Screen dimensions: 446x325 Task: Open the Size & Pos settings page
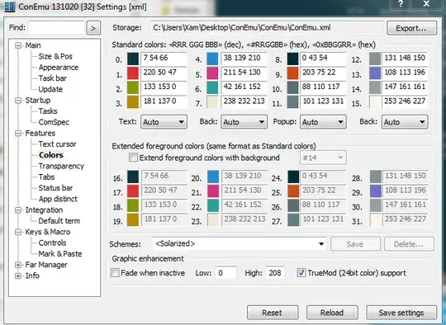[x=55, y=56]
